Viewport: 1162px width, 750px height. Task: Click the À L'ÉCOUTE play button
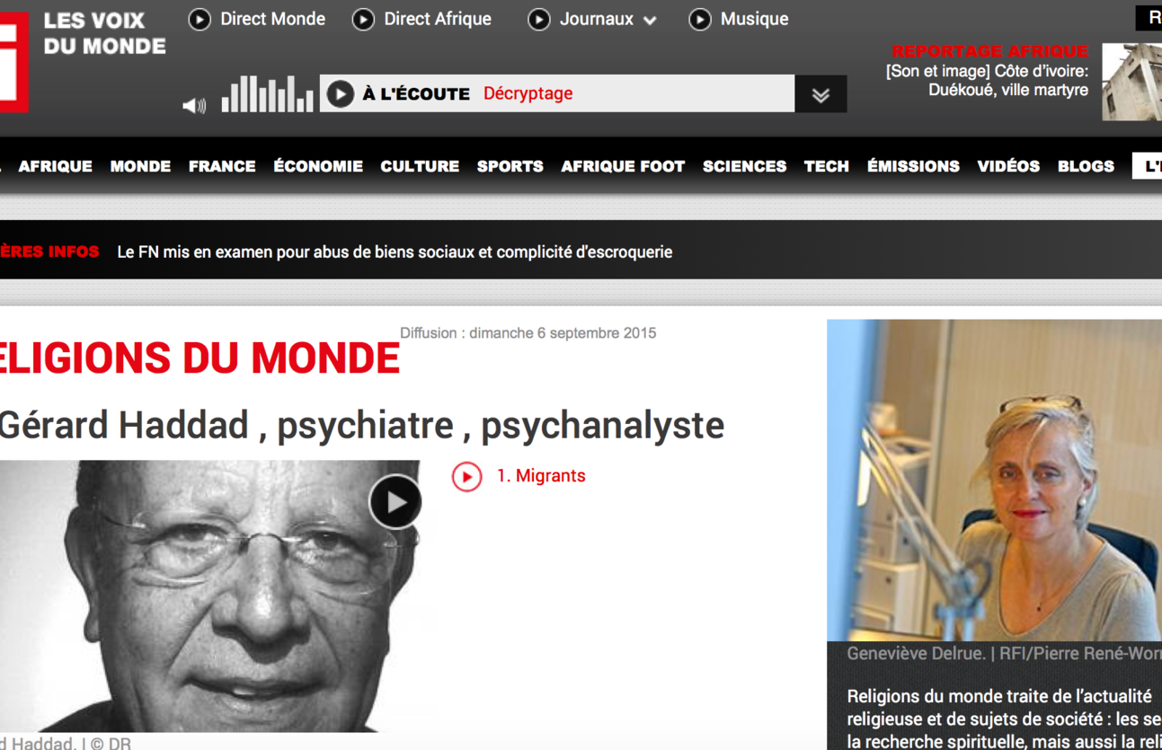tap(340, 93)
